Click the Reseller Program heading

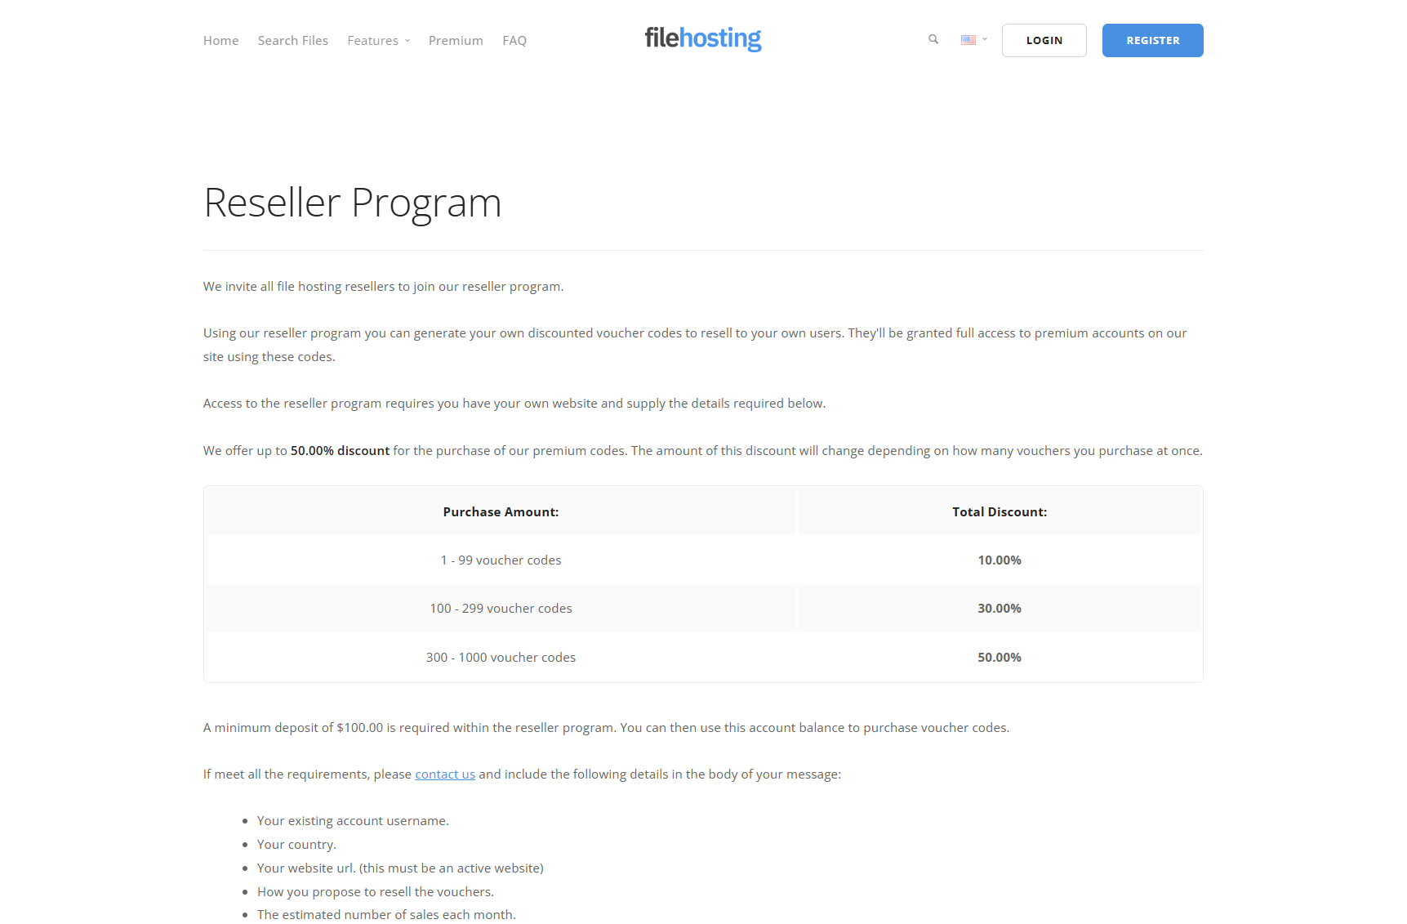352,203
